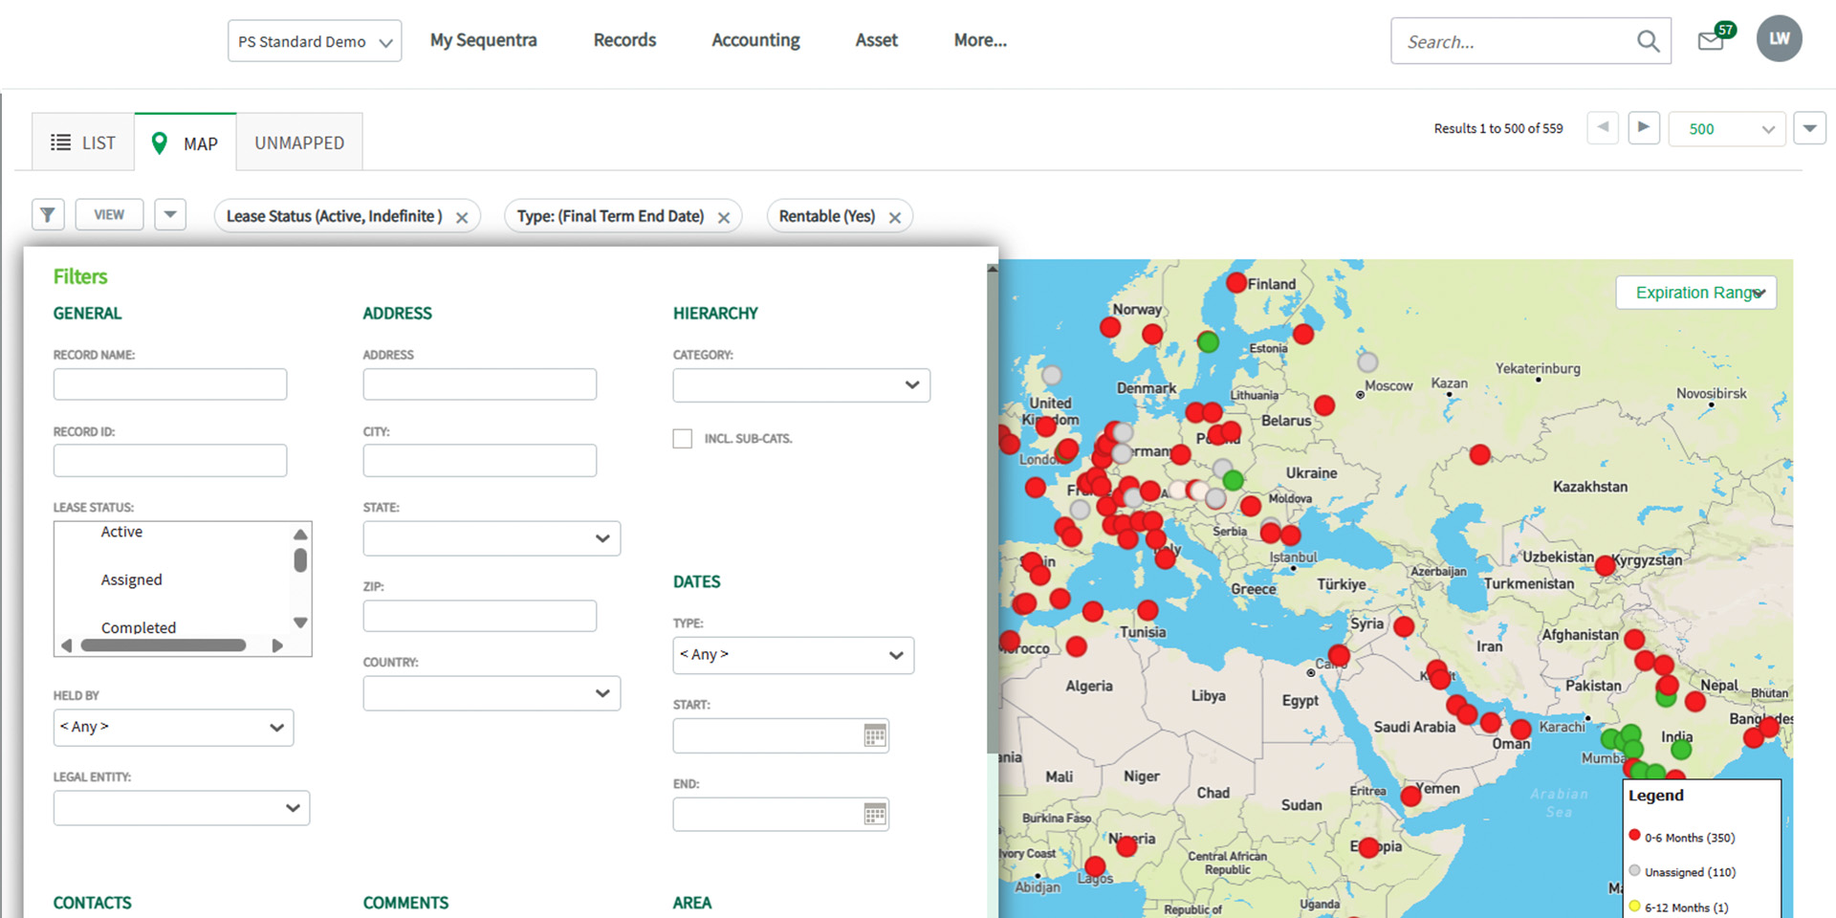Open the State dropdown
1836x918 pixels.
492,538
